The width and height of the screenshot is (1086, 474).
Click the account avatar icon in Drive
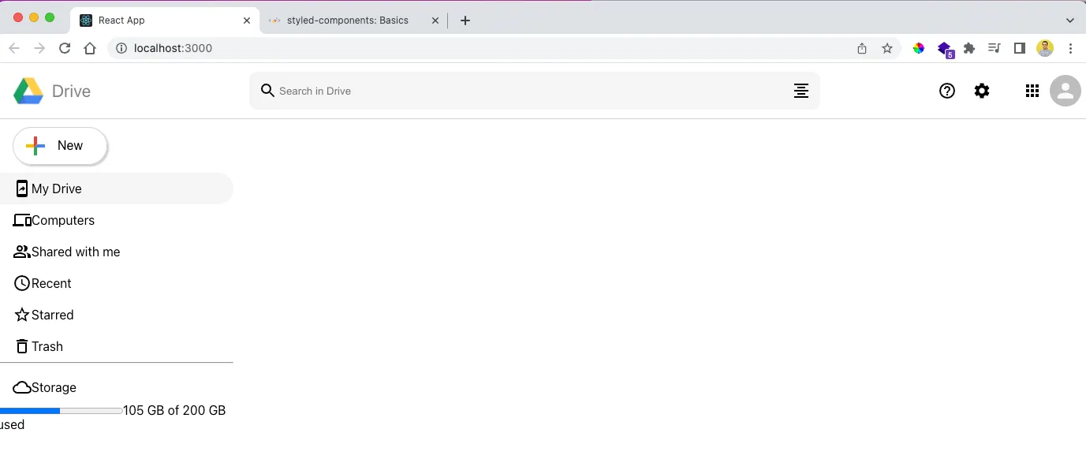(1065, 91)
